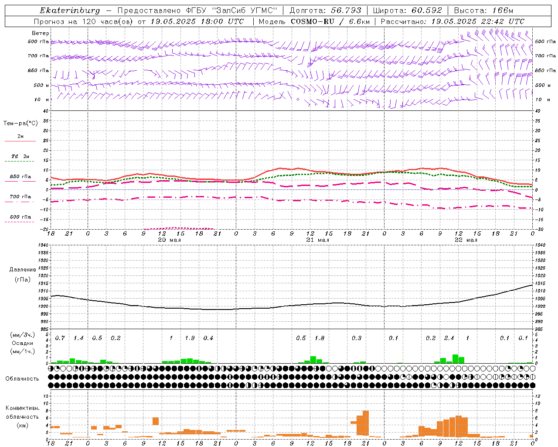The width and height of the screenshot is (558, 447).
Task: Click the 0.4 precipitation value
Action: 208,338
